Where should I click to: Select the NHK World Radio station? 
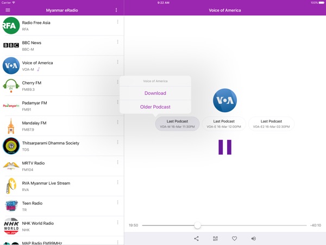tap(62, 226)
